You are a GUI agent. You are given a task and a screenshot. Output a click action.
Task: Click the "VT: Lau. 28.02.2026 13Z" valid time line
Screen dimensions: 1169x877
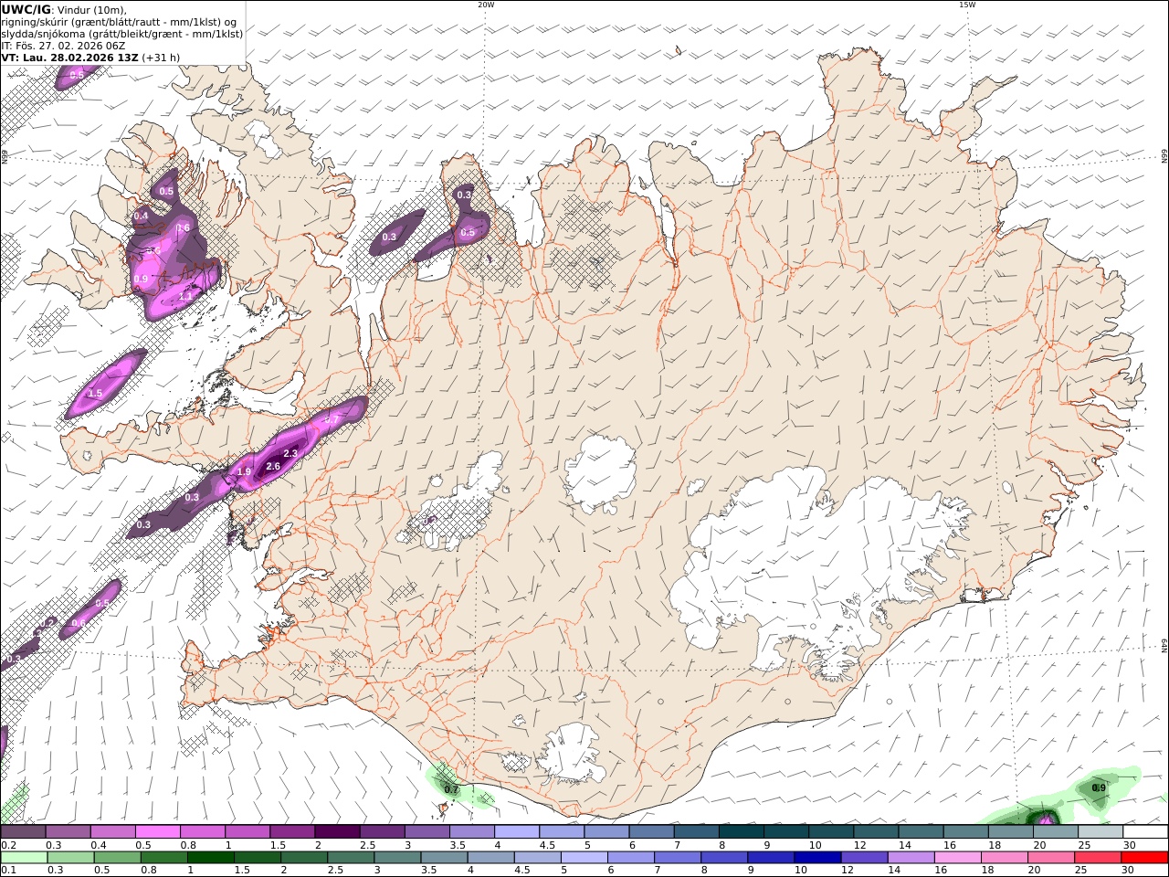point(70,57)
